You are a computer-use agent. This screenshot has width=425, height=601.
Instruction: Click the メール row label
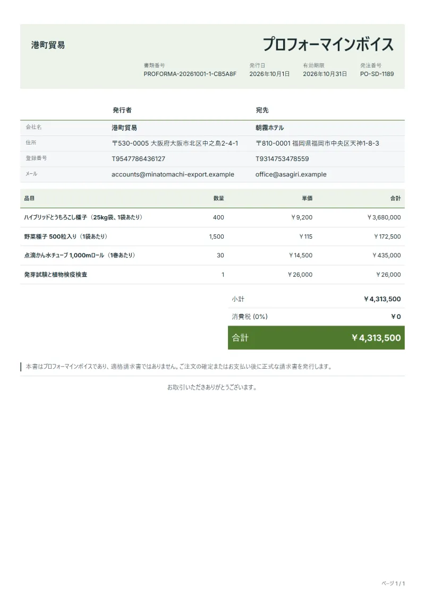(31, 174)
